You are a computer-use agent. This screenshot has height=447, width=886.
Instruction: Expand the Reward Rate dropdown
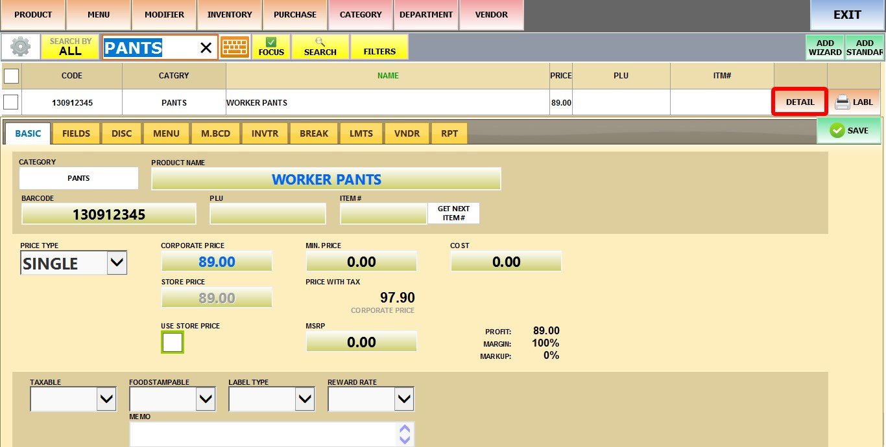[403, 399]
